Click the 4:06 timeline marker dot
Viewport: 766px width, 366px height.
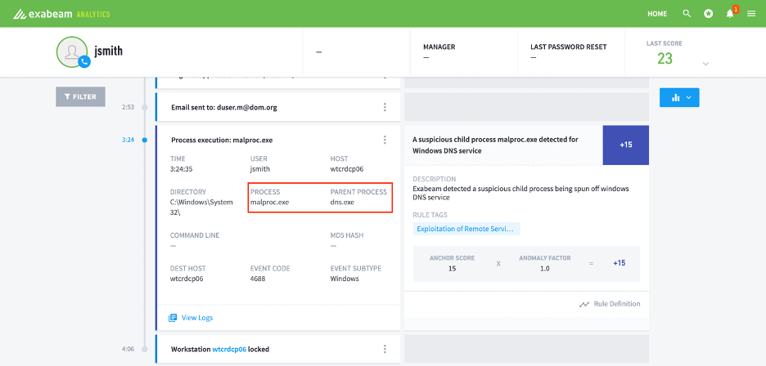tap(144, 349)
